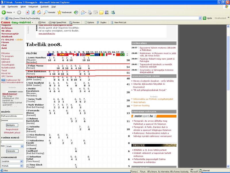Click the Australian flag race column

(x=49, y=55)
